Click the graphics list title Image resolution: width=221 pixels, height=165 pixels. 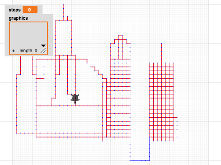(18, 18)
